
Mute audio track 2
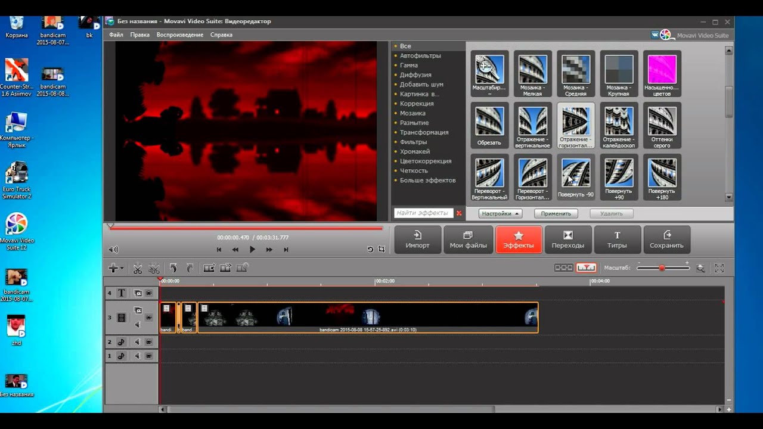point(138,342)
